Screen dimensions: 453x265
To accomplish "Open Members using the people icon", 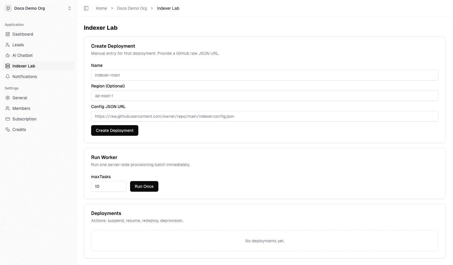I will tap(8, 108).
